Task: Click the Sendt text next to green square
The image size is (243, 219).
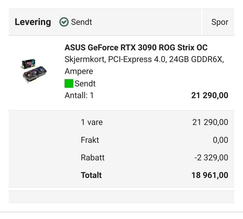Action: 85,84
